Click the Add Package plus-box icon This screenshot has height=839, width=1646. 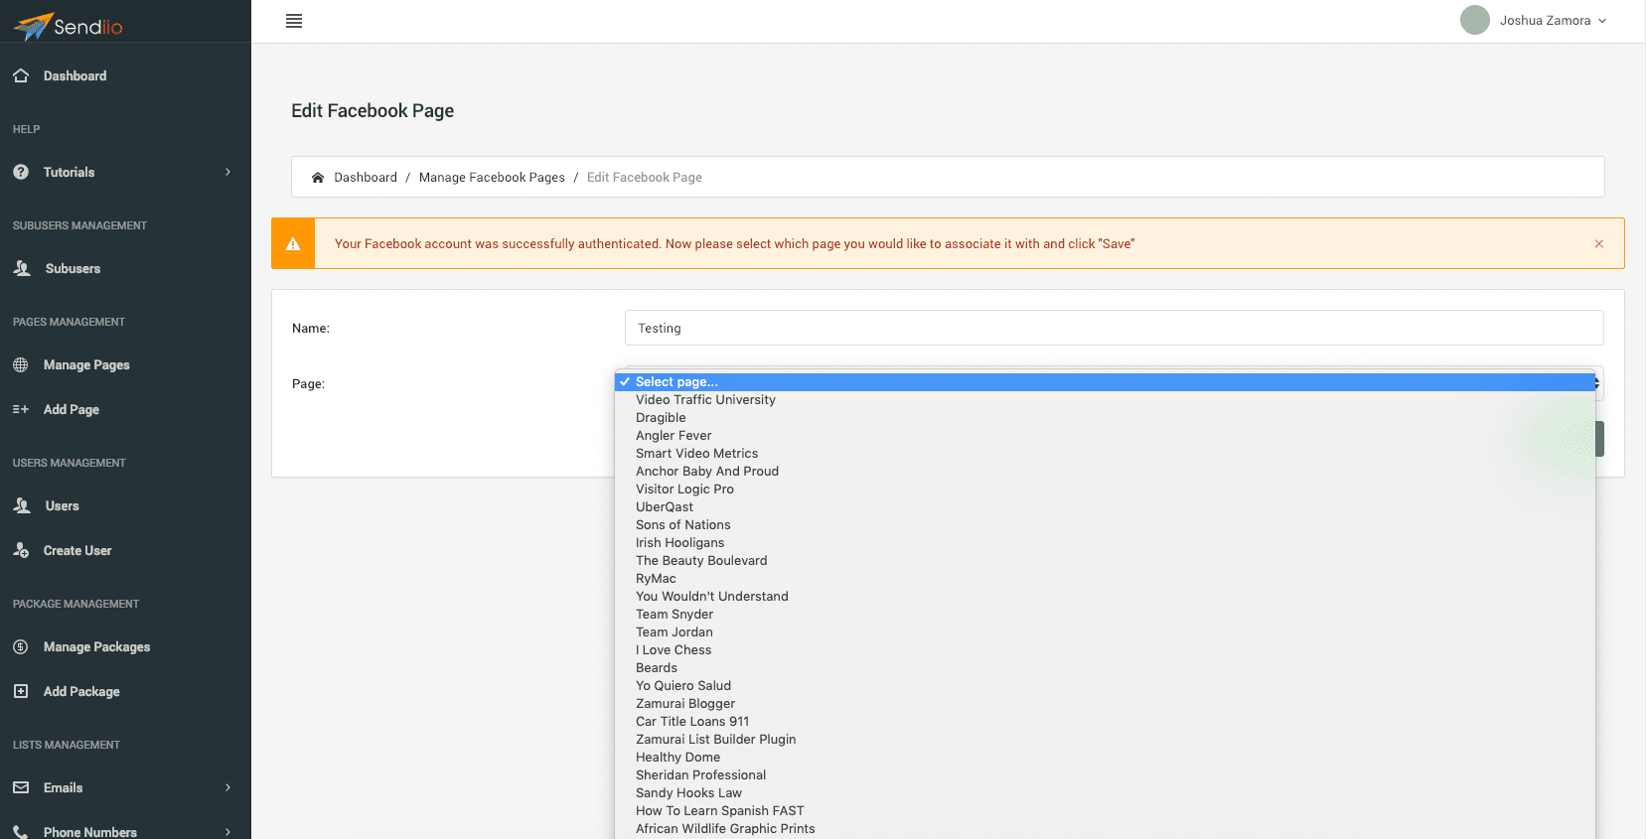click(x=21, y=691)
